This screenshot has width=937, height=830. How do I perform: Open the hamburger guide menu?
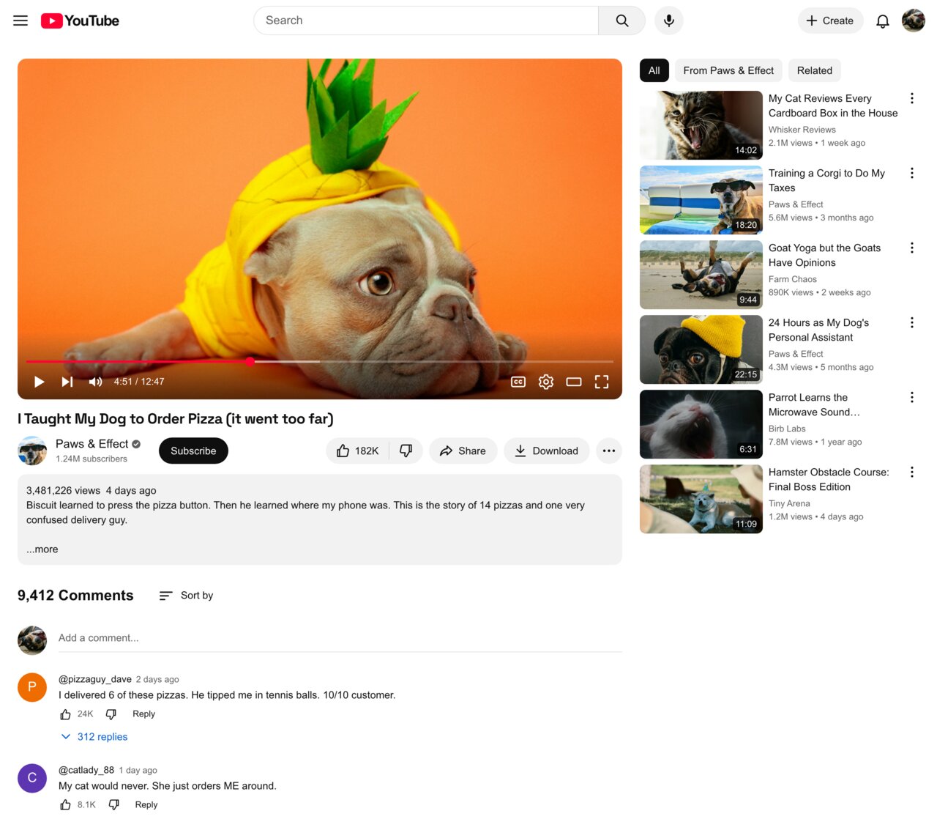click(x=20, y=21)
